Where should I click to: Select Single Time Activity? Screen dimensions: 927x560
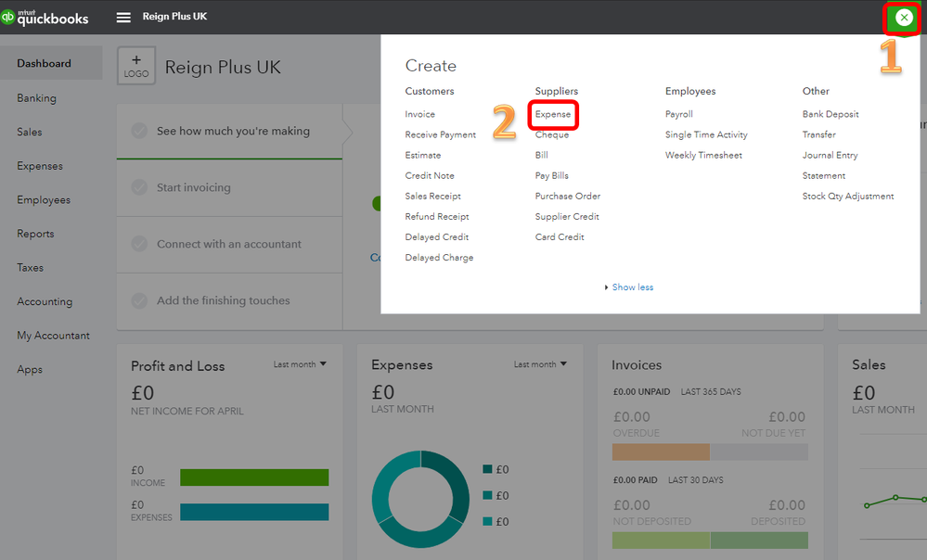tap(706, 134)
